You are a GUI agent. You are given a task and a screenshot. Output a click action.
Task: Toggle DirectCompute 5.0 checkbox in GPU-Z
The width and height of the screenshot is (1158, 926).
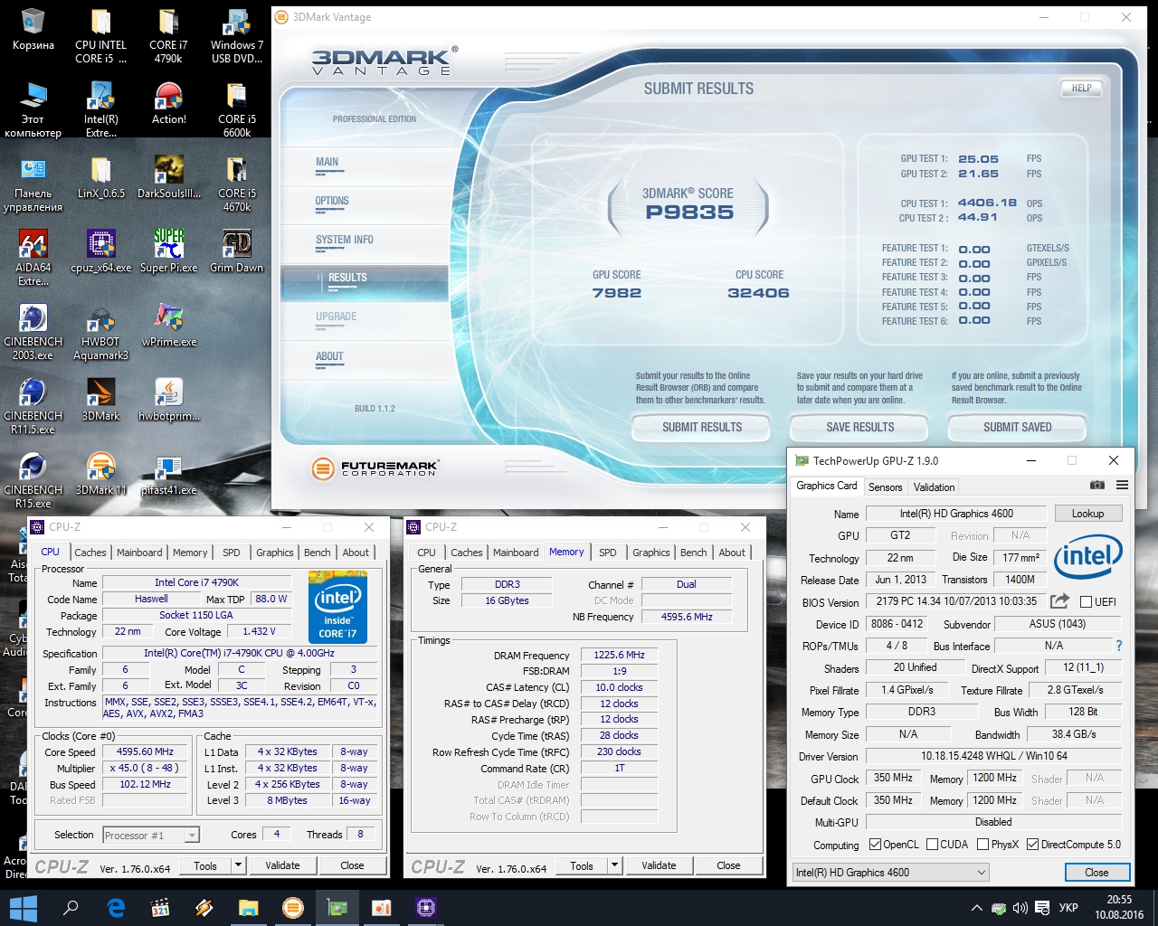pyautogui.click(x=1032, y=845)
